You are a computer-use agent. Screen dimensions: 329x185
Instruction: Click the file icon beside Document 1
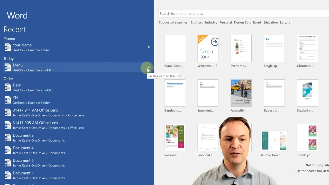pyautogui.click(x=8, y=175)
